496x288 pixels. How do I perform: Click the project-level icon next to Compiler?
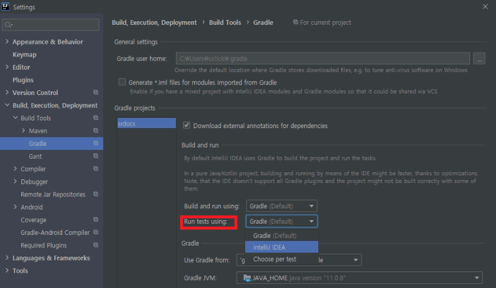[x=96, y=169]
